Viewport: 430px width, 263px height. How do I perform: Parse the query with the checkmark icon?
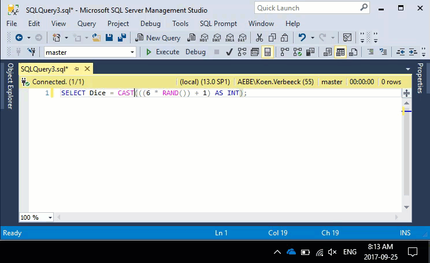coord(229,52)
